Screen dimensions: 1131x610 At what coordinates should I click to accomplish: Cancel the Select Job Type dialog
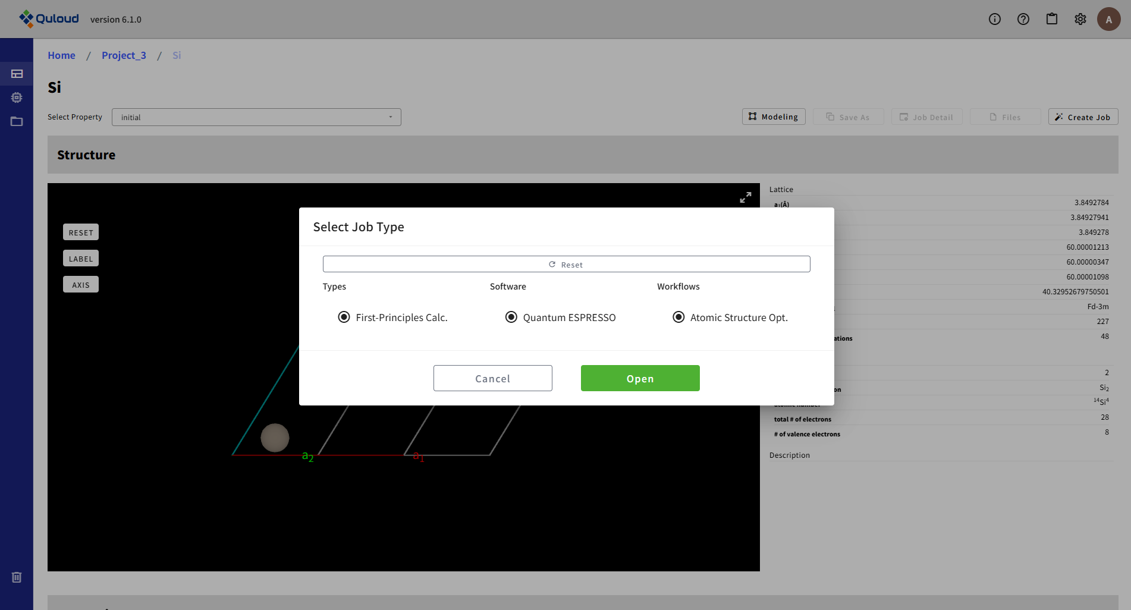click(492, 378)
